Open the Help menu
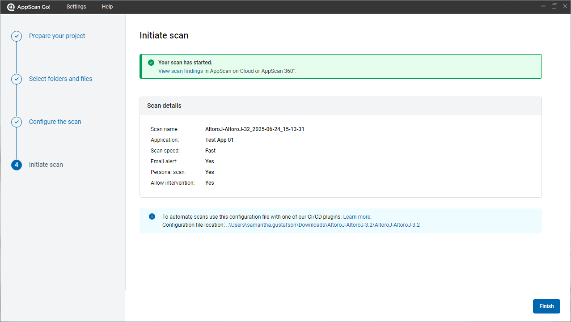 pos(107,7)
